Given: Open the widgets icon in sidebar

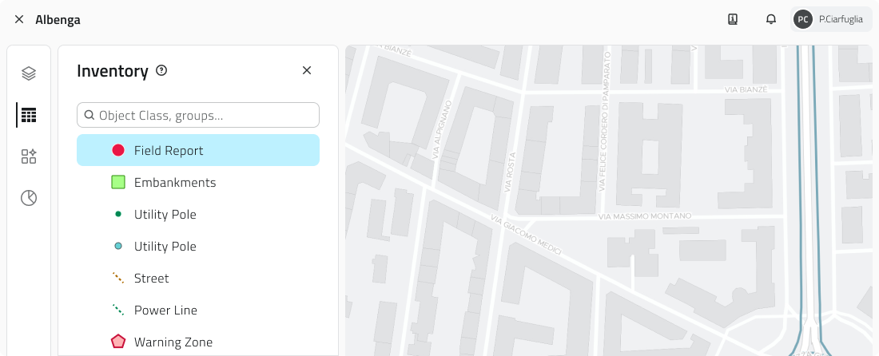Looking at the screenshot, I should pyautogui.click(x=29, y=156).
